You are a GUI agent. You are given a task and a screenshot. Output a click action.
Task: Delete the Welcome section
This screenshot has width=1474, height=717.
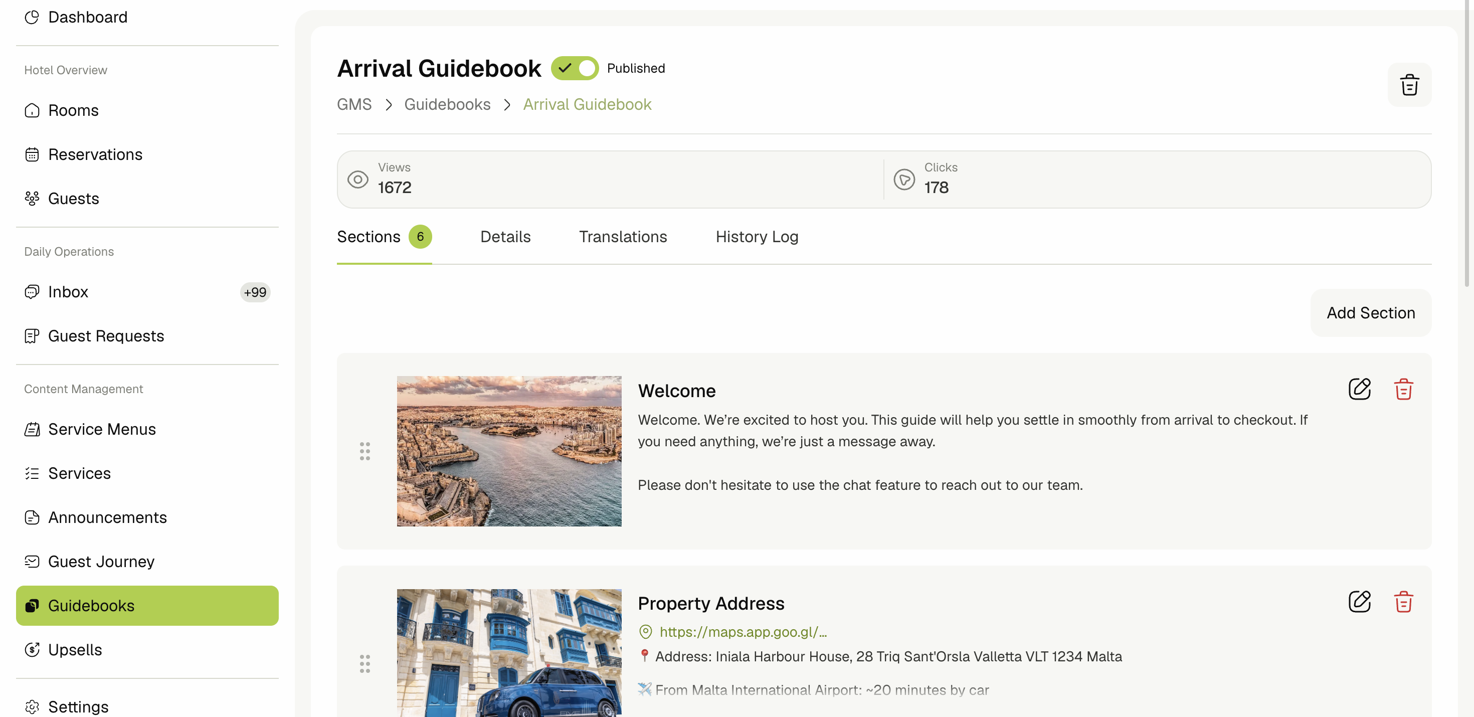click(x=1403, y=389)
